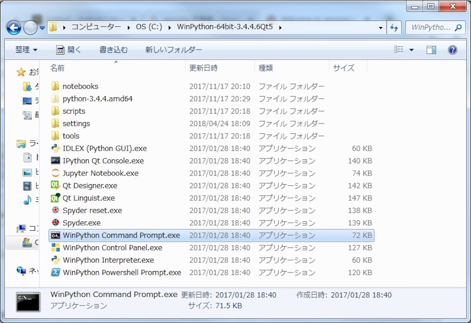Select WinPython Command Prompt.exe
The image size is (471, 323).
coord(212,235)
